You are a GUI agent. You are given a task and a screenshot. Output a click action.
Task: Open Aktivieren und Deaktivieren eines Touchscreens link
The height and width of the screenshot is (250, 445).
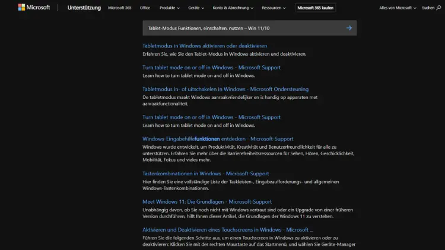[x=228, y=230]
